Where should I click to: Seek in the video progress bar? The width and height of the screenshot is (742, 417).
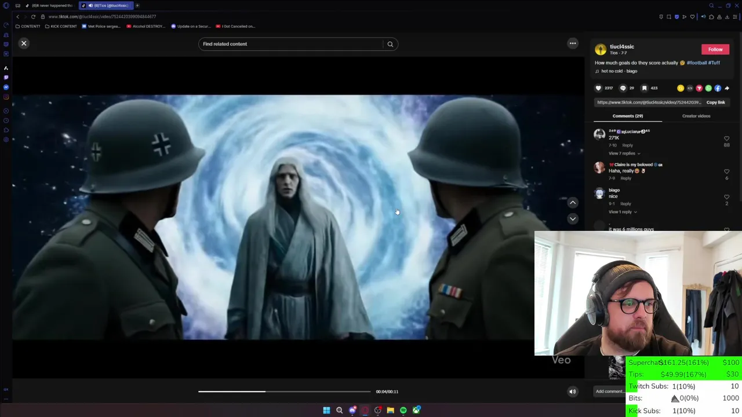click(x=284, y=392)
